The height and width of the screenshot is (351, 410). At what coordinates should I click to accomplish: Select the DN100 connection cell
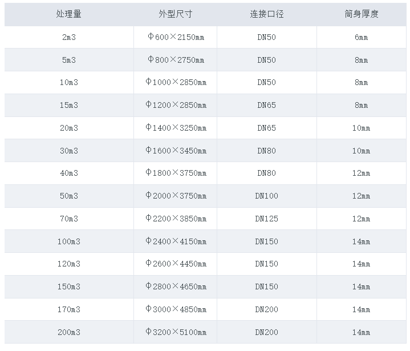pos(266,196)
